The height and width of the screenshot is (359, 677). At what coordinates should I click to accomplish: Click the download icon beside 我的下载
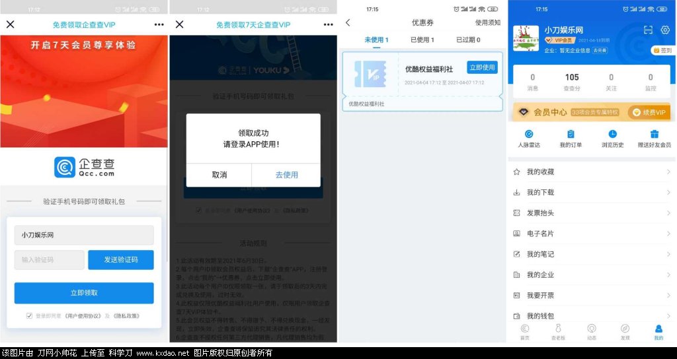pyautogui.click(x=517, y=193)
